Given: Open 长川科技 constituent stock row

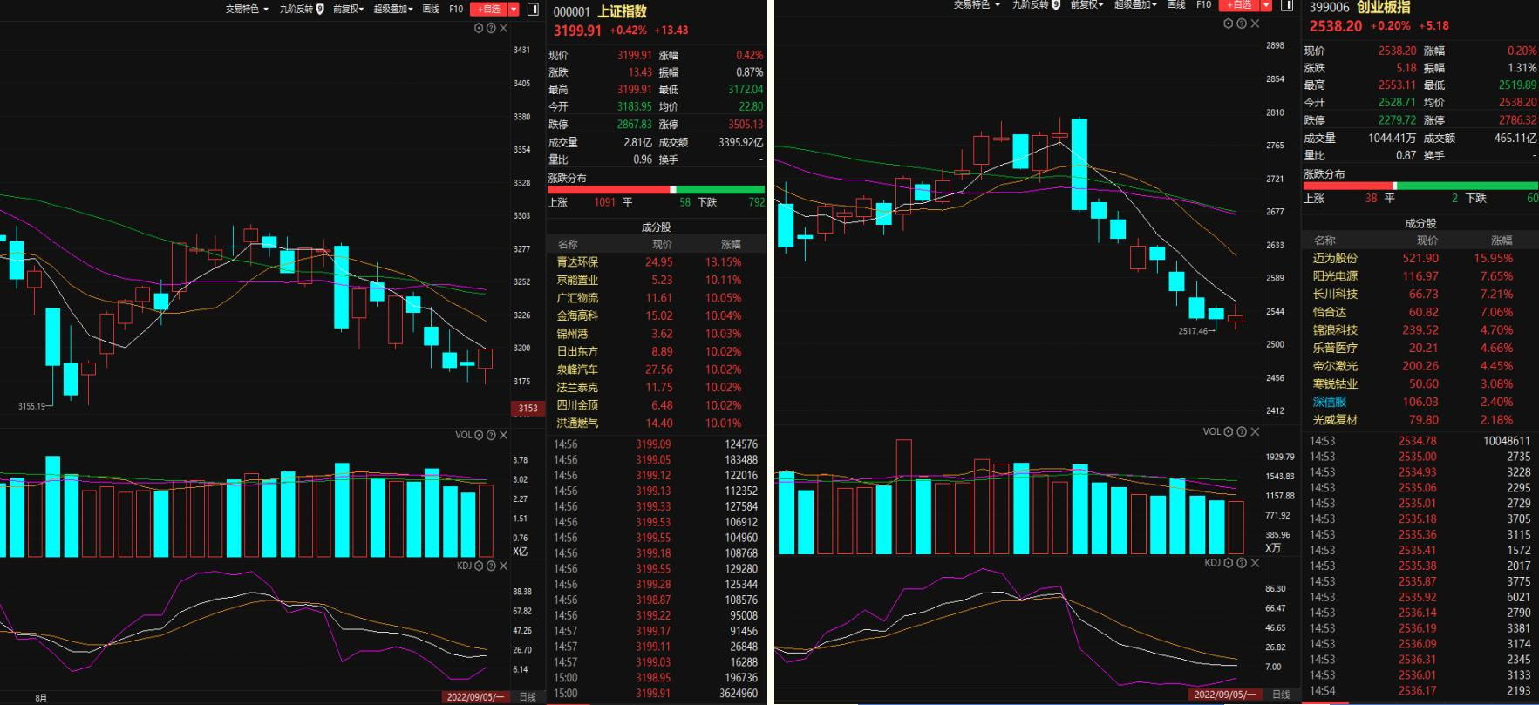Looking at the screenshot, I should pos(1420,294).
